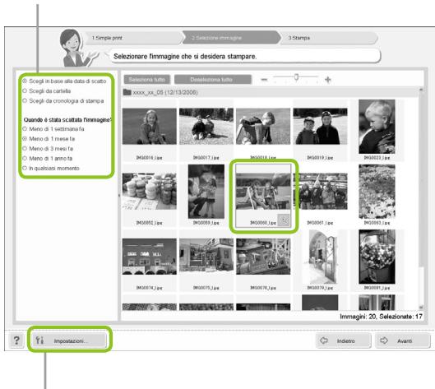Click the scrollbar up arrow

(x=421, y=90)
